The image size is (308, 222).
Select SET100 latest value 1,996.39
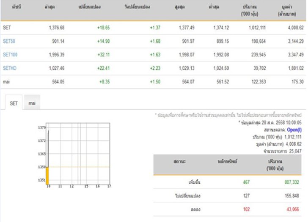57,55
